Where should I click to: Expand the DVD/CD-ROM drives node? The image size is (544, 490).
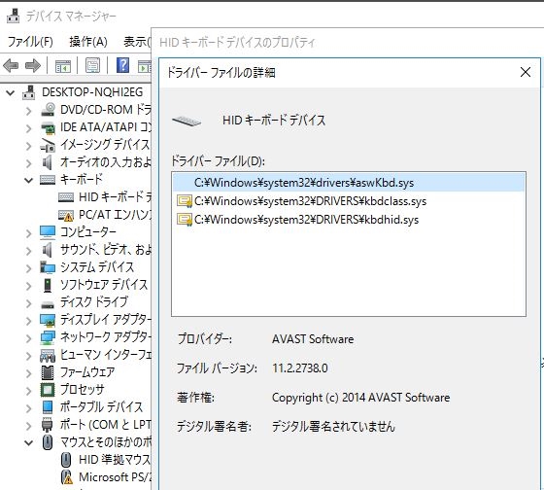(29, 111)
